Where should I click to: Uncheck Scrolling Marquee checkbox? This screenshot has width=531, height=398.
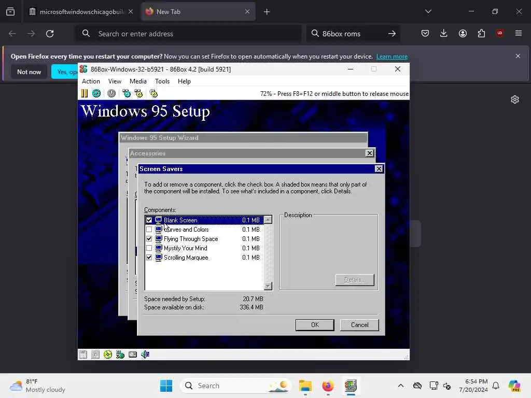tap(149, 257)
